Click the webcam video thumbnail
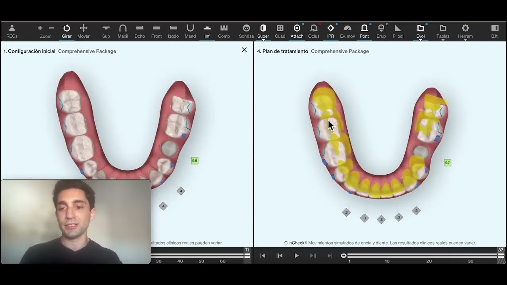 pyautogui.click(x=76, y=222)
